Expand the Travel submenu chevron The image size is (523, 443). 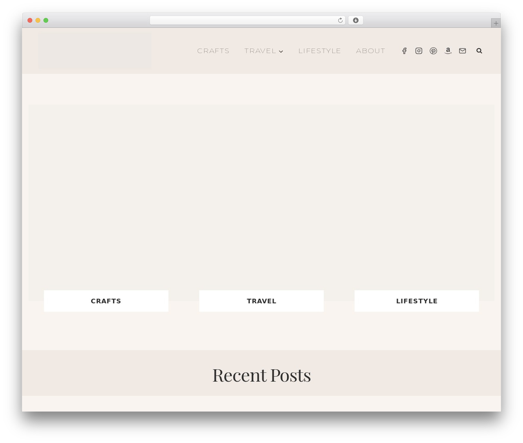281,51
